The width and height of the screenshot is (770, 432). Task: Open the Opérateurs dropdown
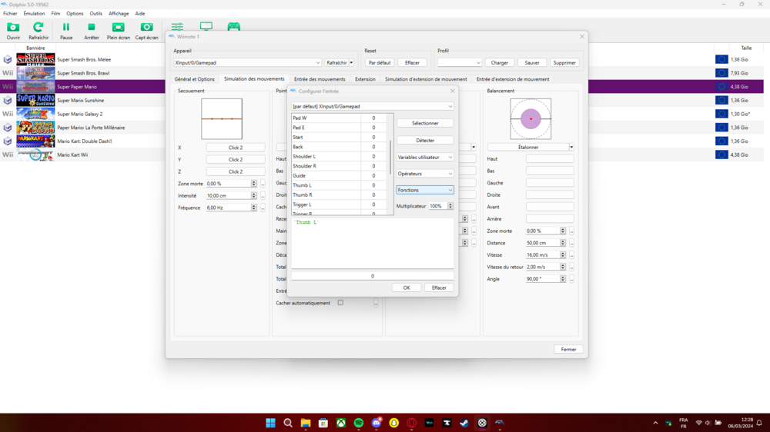coord(425,174)
